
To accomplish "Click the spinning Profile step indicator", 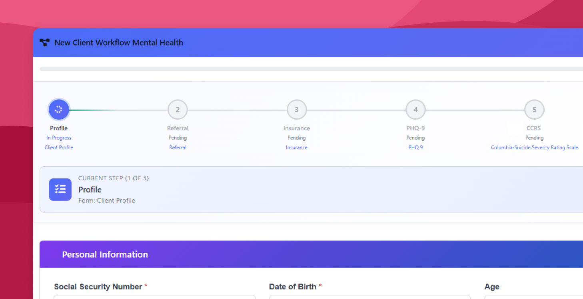I will coord(58,109).
